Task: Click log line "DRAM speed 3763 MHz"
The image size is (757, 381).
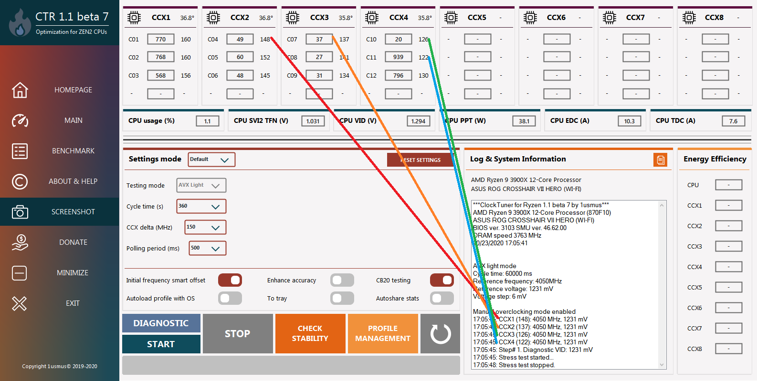Action: (x=507, y=235)
